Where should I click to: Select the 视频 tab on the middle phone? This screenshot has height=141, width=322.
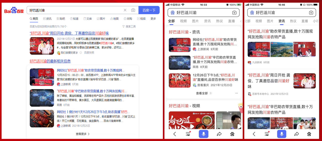(x=183, y=21)
